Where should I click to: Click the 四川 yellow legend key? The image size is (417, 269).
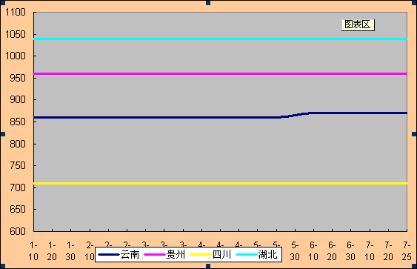coord(201,255)
